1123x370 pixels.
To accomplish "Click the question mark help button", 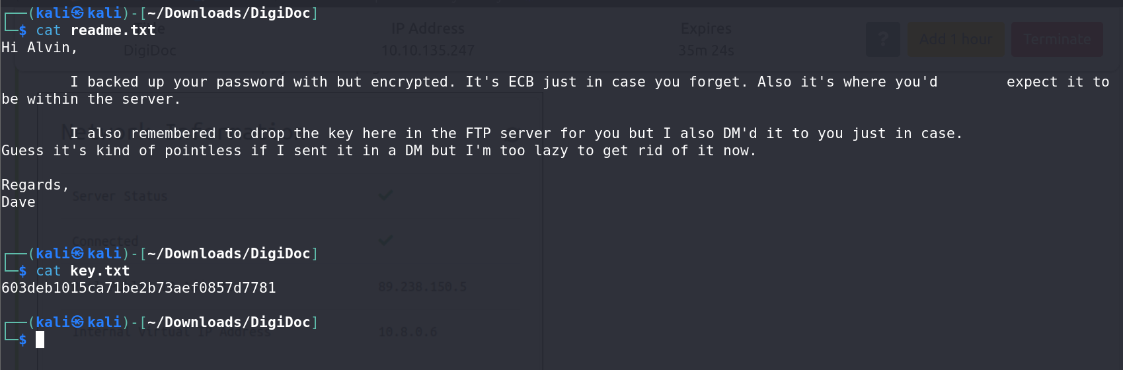I will pyautogui.click(x=882, y=40).
